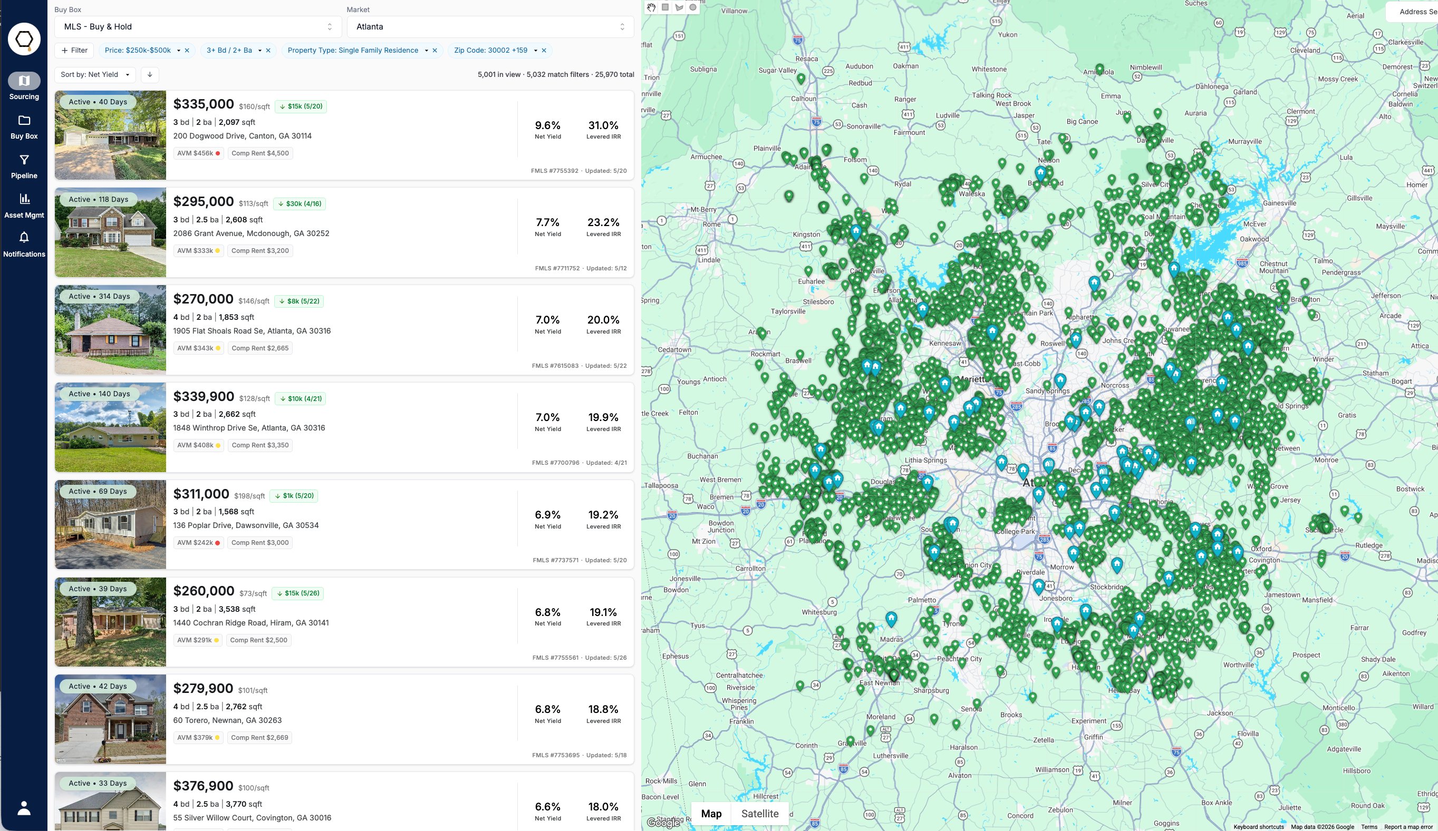
Task: Click the AVM $333k tag
Action: pyautogui.click(x=198, y=250)
